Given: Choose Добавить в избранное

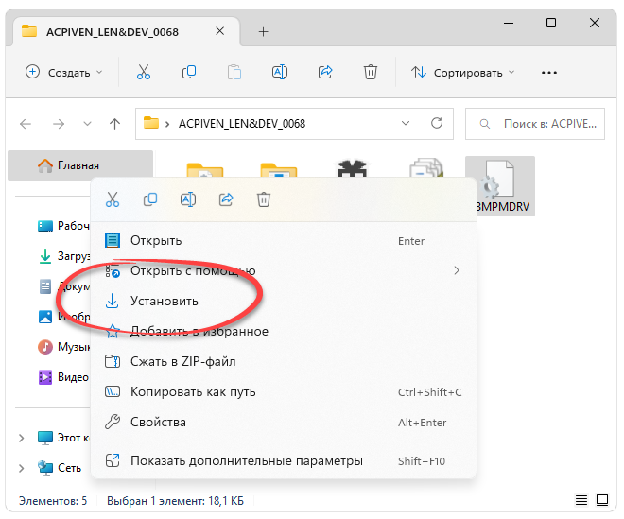Looking at the screenshot, I should coord(284,331).
